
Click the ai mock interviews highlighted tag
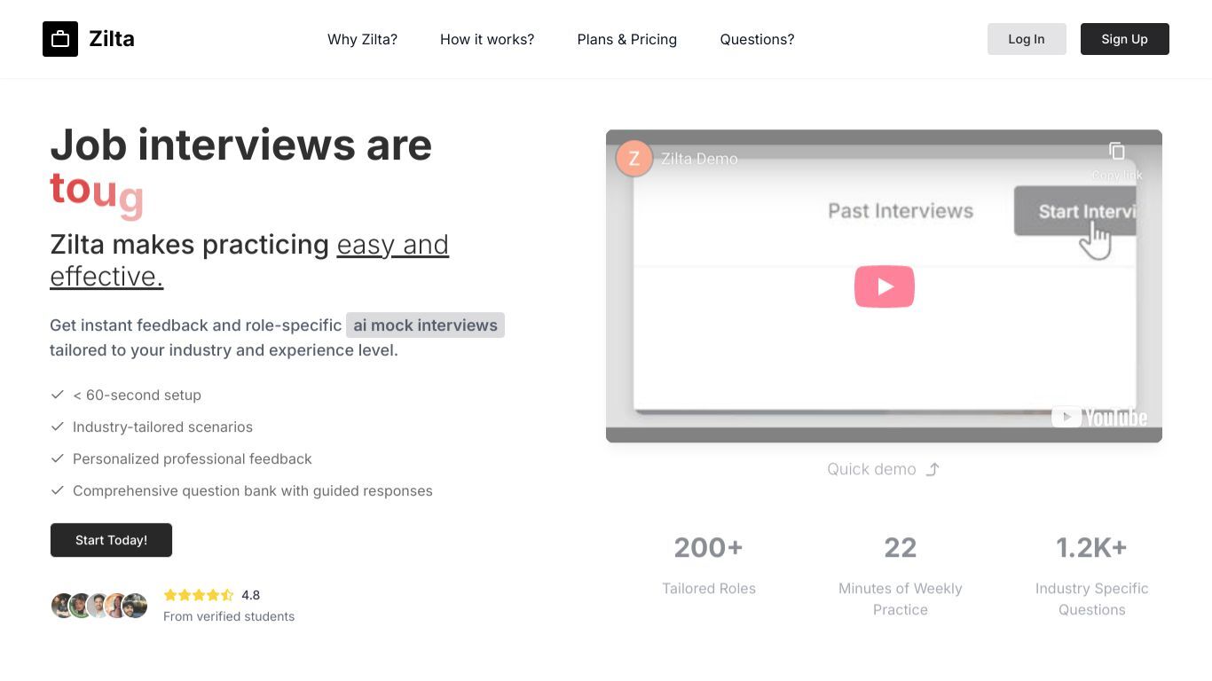coord(426,325)
